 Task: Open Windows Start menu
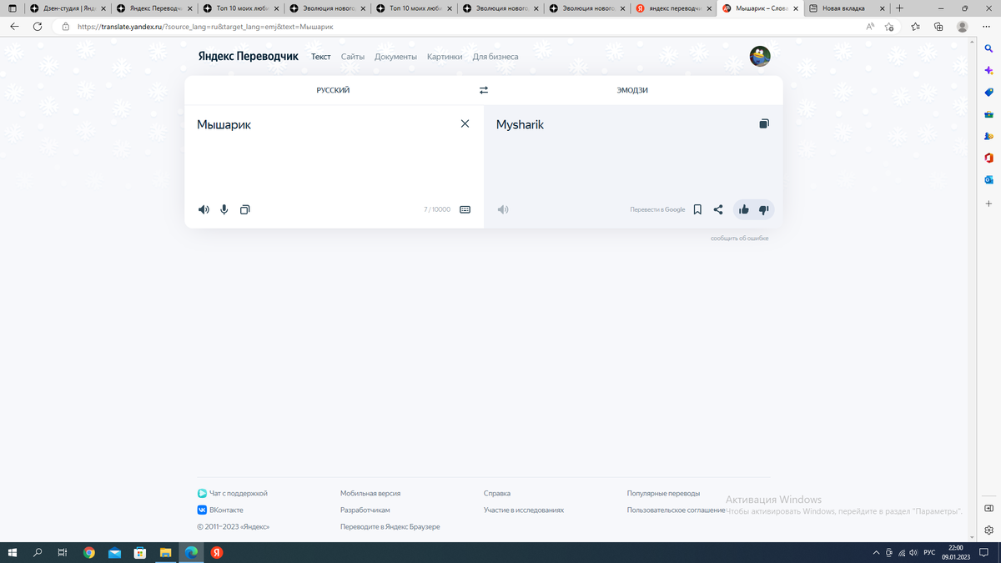point(13,552)
